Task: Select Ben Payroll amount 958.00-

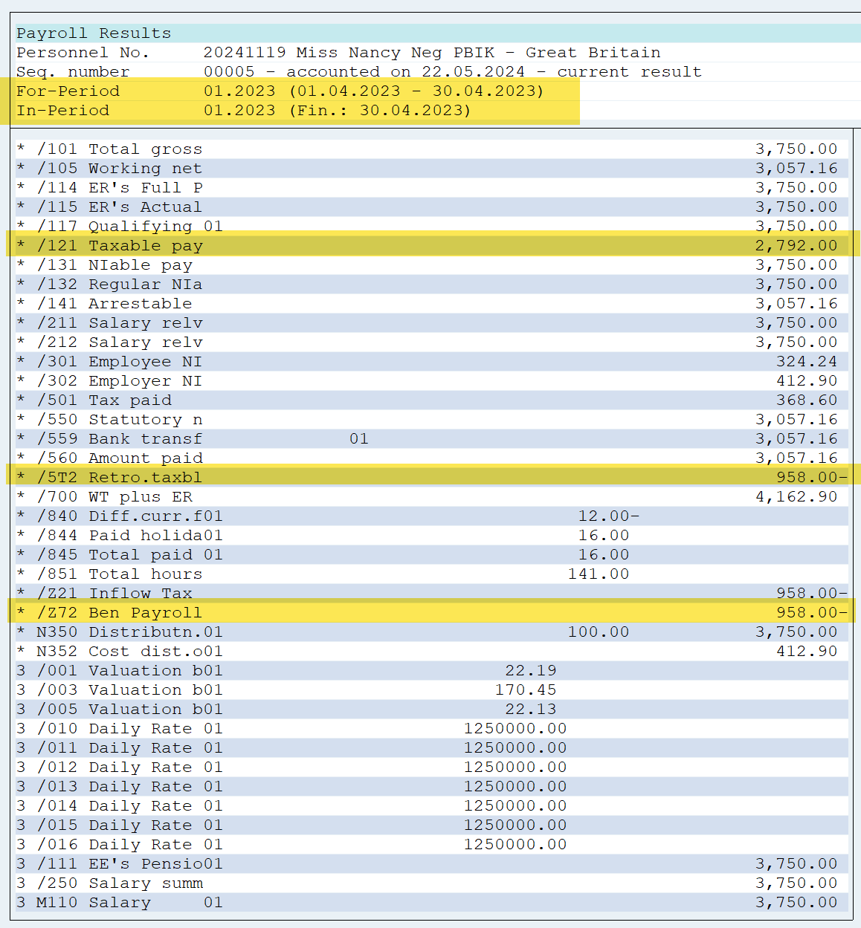Action: click(x=812, y=613)
